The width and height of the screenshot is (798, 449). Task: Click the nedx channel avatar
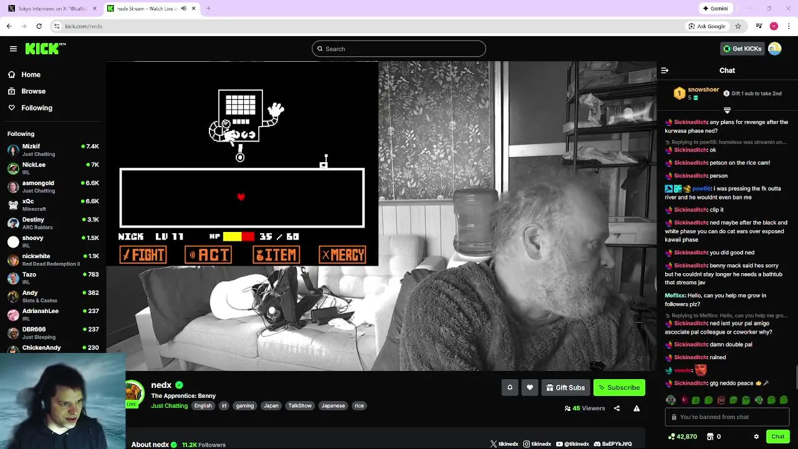135,393
